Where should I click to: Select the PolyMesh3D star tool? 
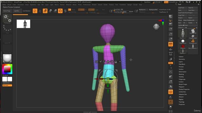(x=193, y=37)
